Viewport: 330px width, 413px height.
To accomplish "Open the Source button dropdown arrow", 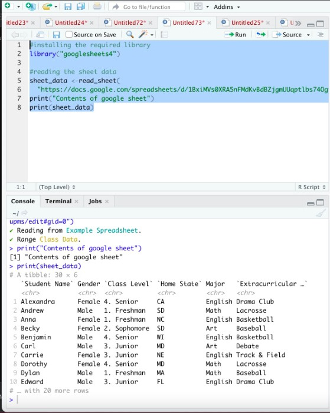I will [308, 35].
